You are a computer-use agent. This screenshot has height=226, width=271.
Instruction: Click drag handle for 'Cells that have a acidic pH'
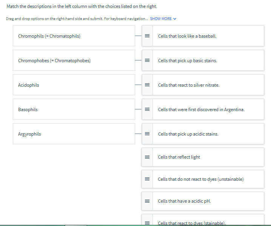[x=147, y=201]
